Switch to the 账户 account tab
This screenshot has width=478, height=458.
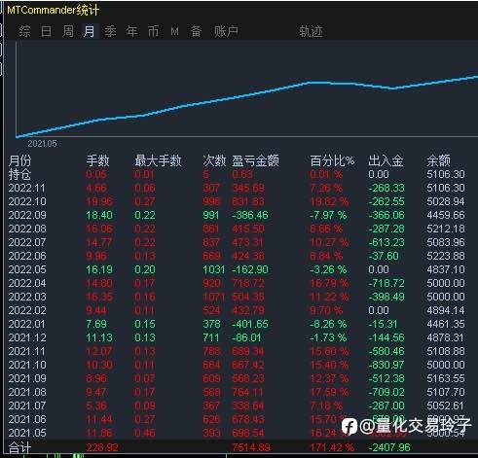226,31
